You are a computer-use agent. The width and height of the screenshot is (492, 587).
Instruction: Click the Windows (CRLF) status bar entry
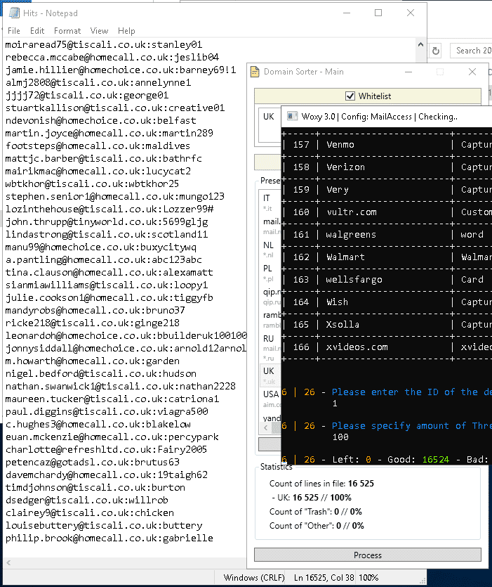coord(254,578)
